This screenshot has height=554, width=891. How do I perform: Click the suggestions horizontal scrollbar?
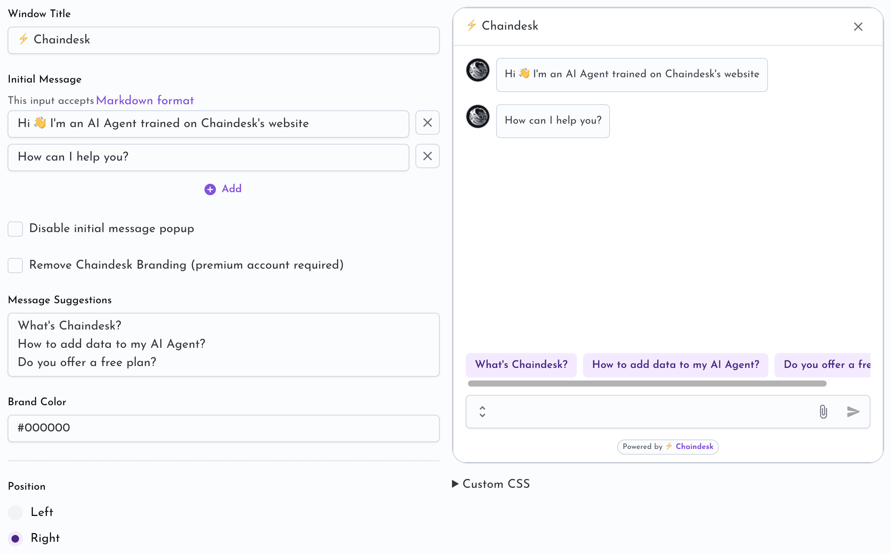coord(647,384)
